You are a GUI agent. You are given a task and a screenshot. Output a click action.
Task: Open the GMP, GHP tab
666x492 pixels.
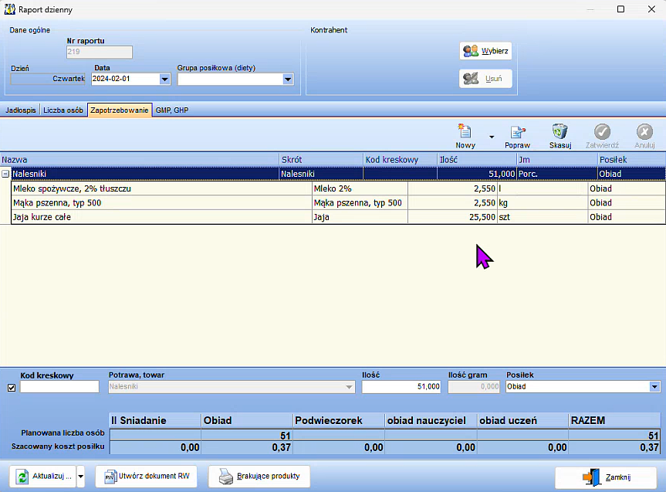[x=172, y=110]
